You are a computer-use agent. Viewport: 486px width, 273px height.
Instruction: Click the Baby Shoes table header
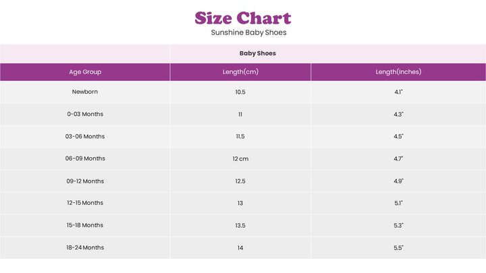[x=257, y=53]
